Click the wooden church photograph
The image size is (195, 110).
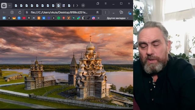point(66,68)
